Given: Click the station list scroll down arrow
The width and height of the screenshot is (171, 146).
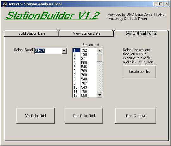Looking at the screenshot, I should coord(99,95).
